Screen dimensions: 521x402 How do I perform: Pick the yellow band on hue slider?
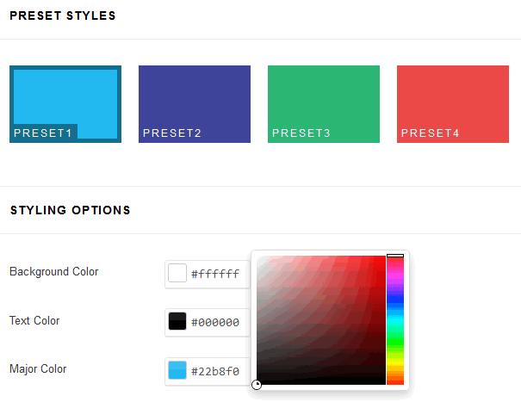pos(395,364)
